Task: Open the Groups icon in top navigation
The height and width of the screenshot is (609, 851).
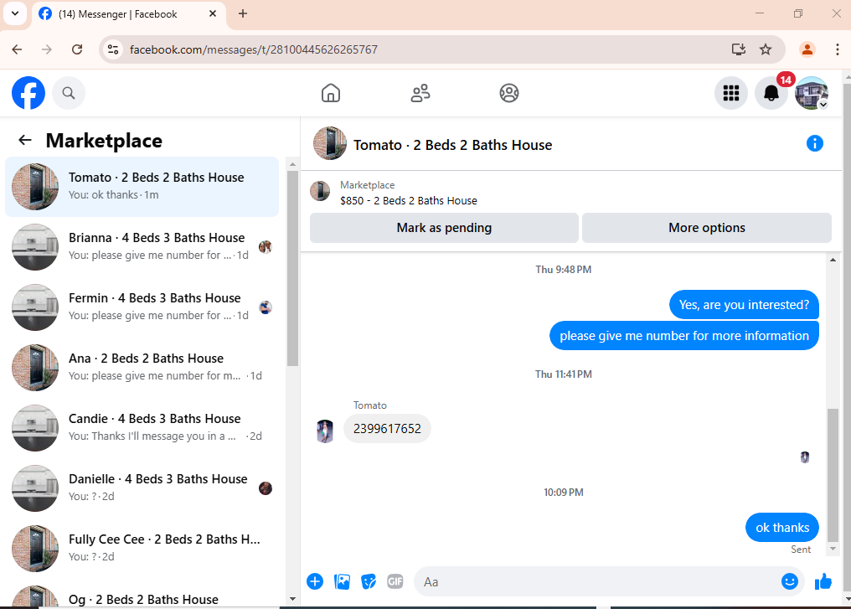Action: click(x=509, y=93)
